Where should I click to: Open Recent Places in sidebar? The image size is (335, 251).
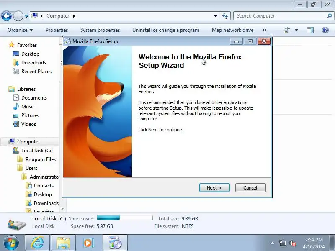(x=36, y=71)
